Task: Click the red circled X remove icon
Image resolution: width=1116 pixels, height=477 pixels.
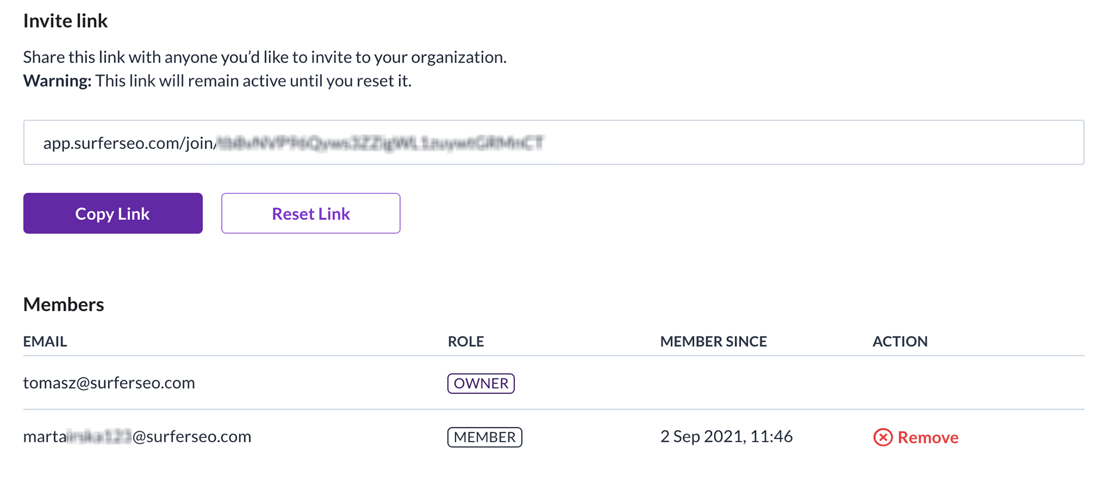Action: [x=883, y=437]
